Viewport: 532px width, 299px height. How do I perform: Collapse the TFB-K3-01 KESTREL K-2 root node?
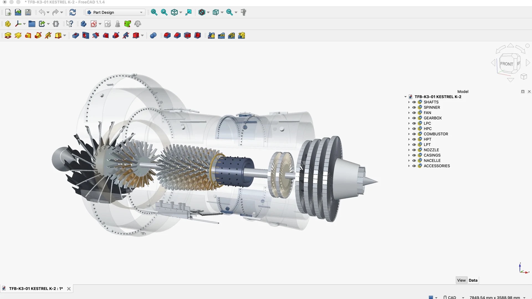tap(405, 97)
